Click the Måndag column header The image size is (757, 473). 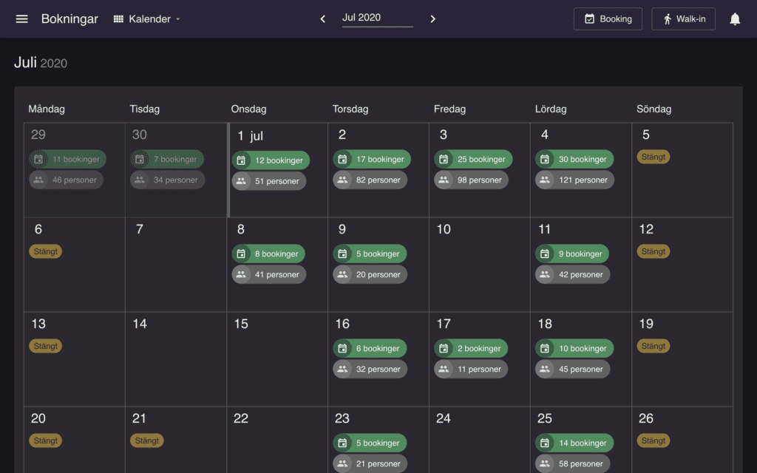(47, 109)
